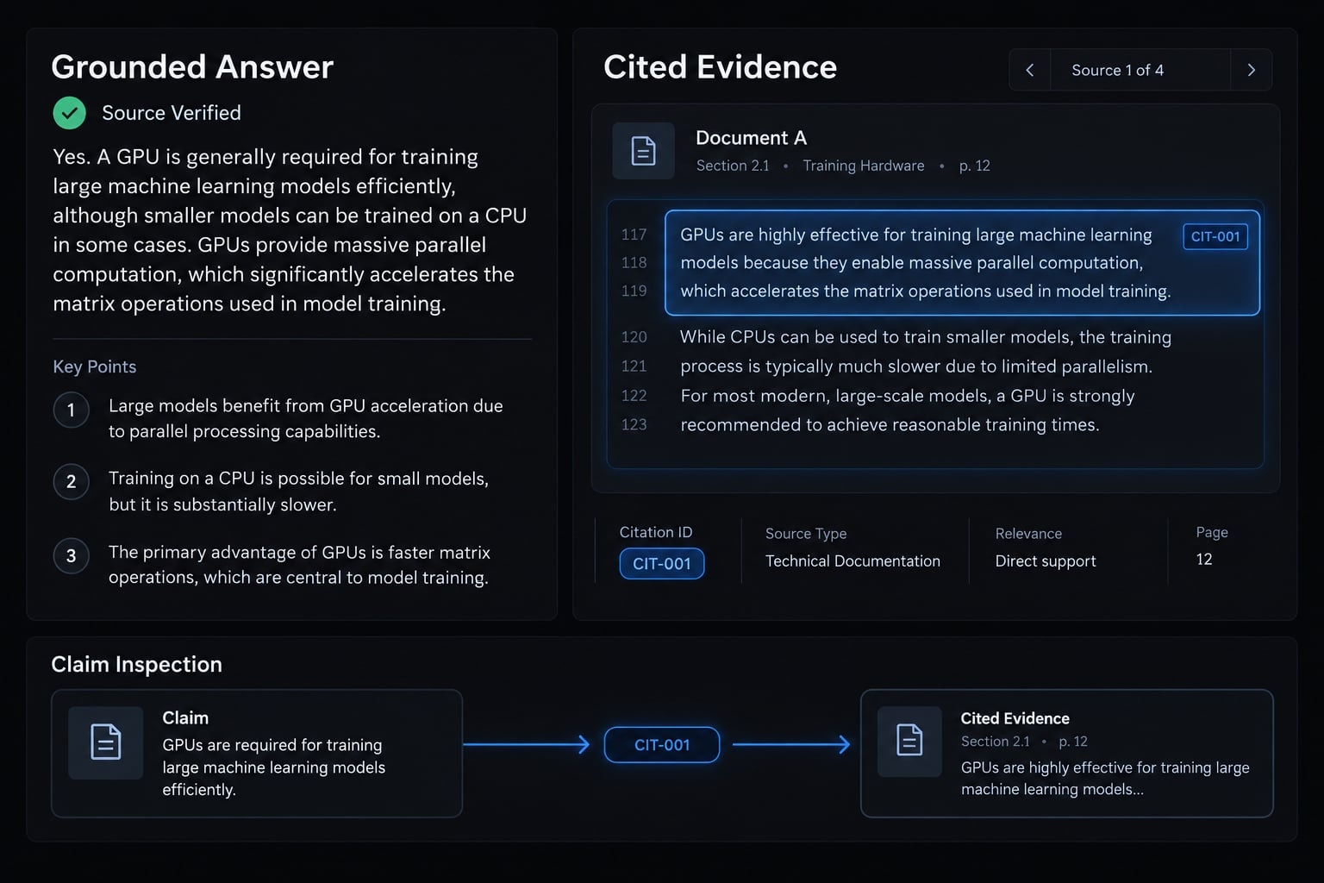Click the text 'Training on a CPU is possible for small models'
Screen dimensions: 1324x883
(x=298, y=479)
